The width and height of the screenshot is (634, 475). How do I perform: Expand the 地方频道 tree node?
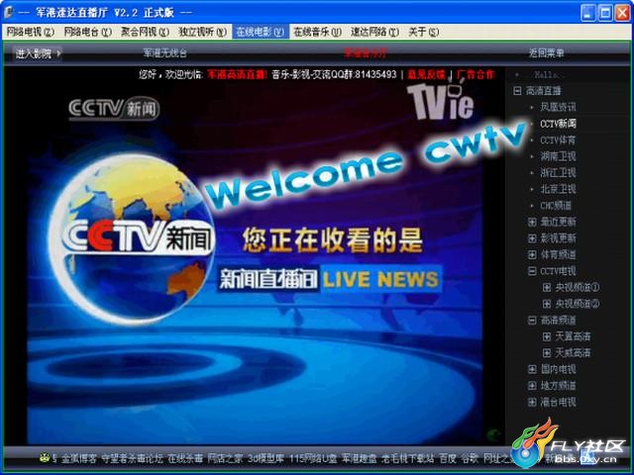point(532,386)
